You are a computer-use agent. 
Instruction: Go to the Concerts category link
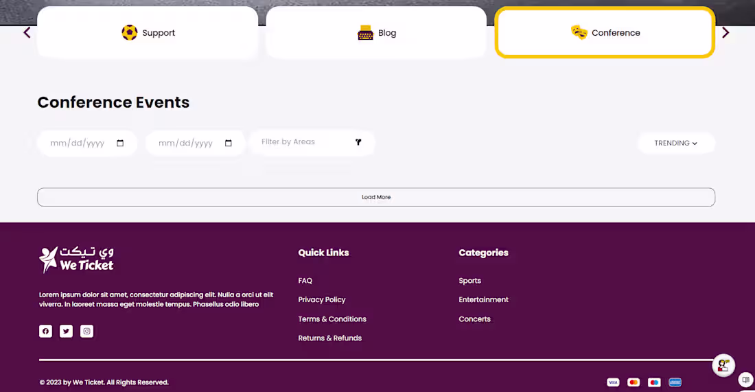click(x=475, y=319)
